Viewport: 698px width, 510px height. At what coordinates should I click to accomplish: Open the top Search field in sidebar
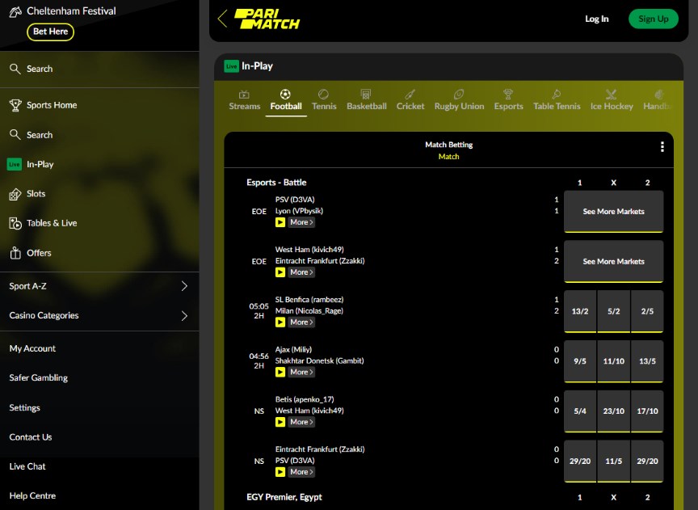(x=99, y=69)
